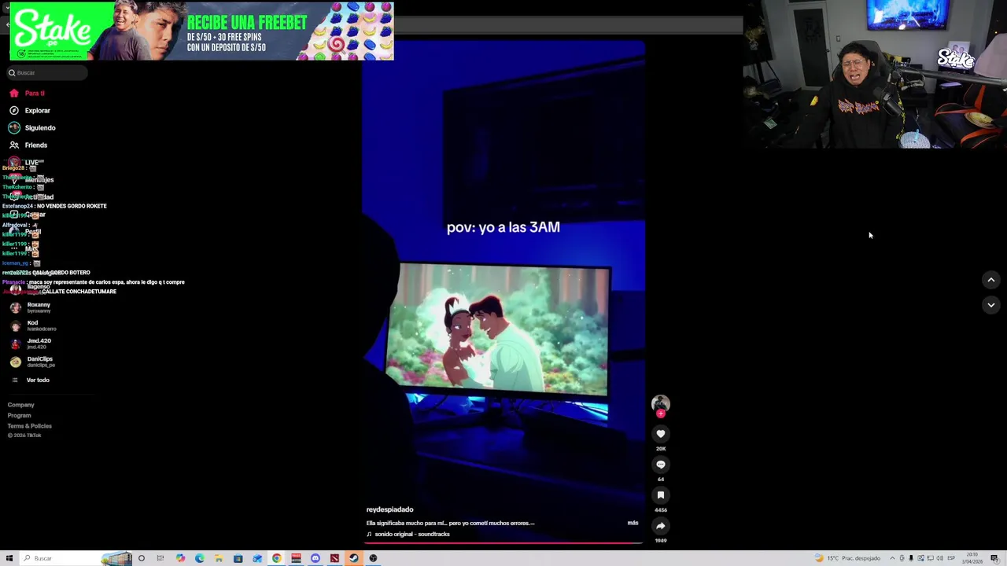1007x566 pixels.
Task: Open reydespiadado profile link
Action: coord(389,509)
